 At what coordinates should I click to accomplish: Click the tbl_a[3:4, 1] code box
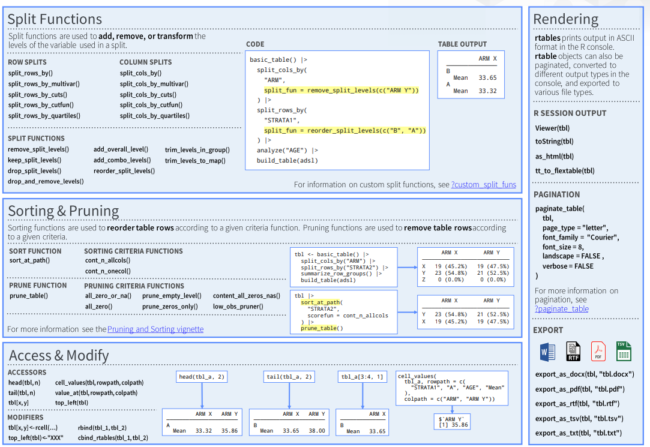(361, 377)
